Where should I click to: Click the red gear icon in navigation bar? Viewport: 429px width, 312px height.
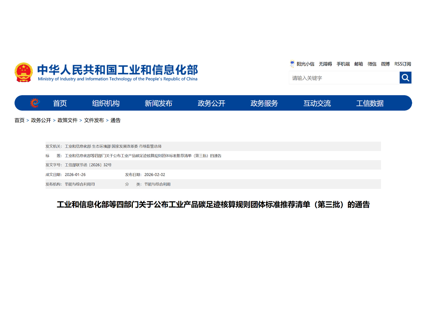(35, 103)
